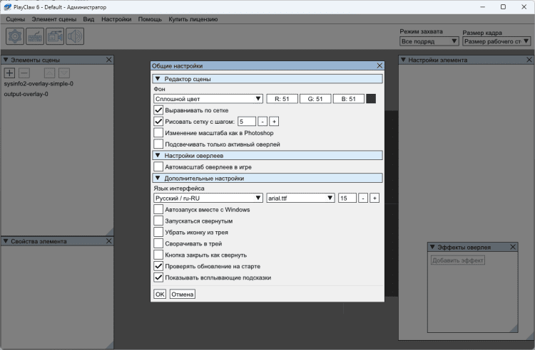Click the speaker audio toolbar icon

tap(75, 36)
